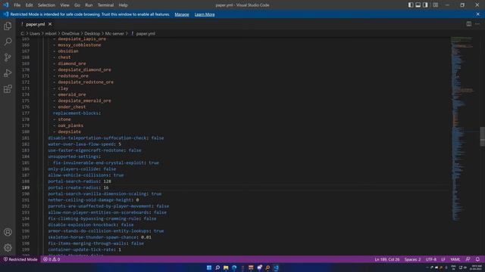The image size is (485, 272).
Task: Click the OneDrive breadcrumb segment
Action: click(70, 33)
